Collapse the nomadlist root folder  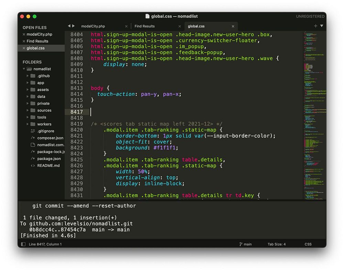point(24,69)
